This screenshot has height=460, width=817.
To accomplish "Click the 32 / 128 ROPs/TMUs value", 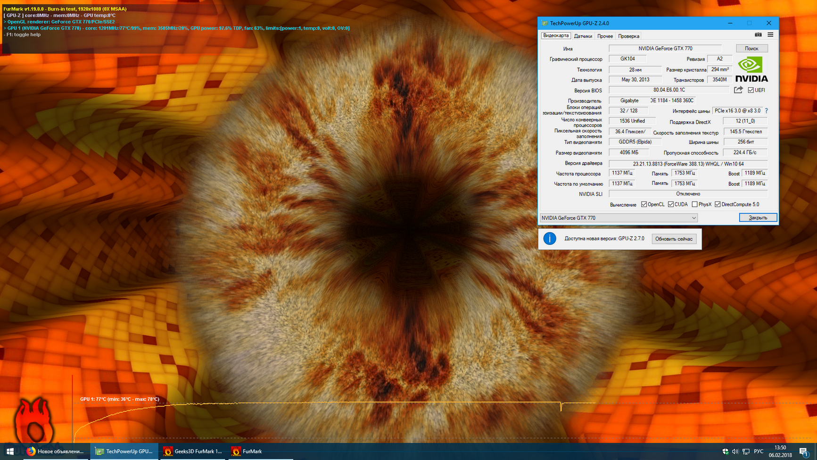I will point(628,111).
